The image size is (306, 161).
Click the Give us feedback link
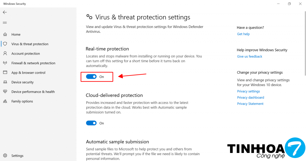point(250,56)
